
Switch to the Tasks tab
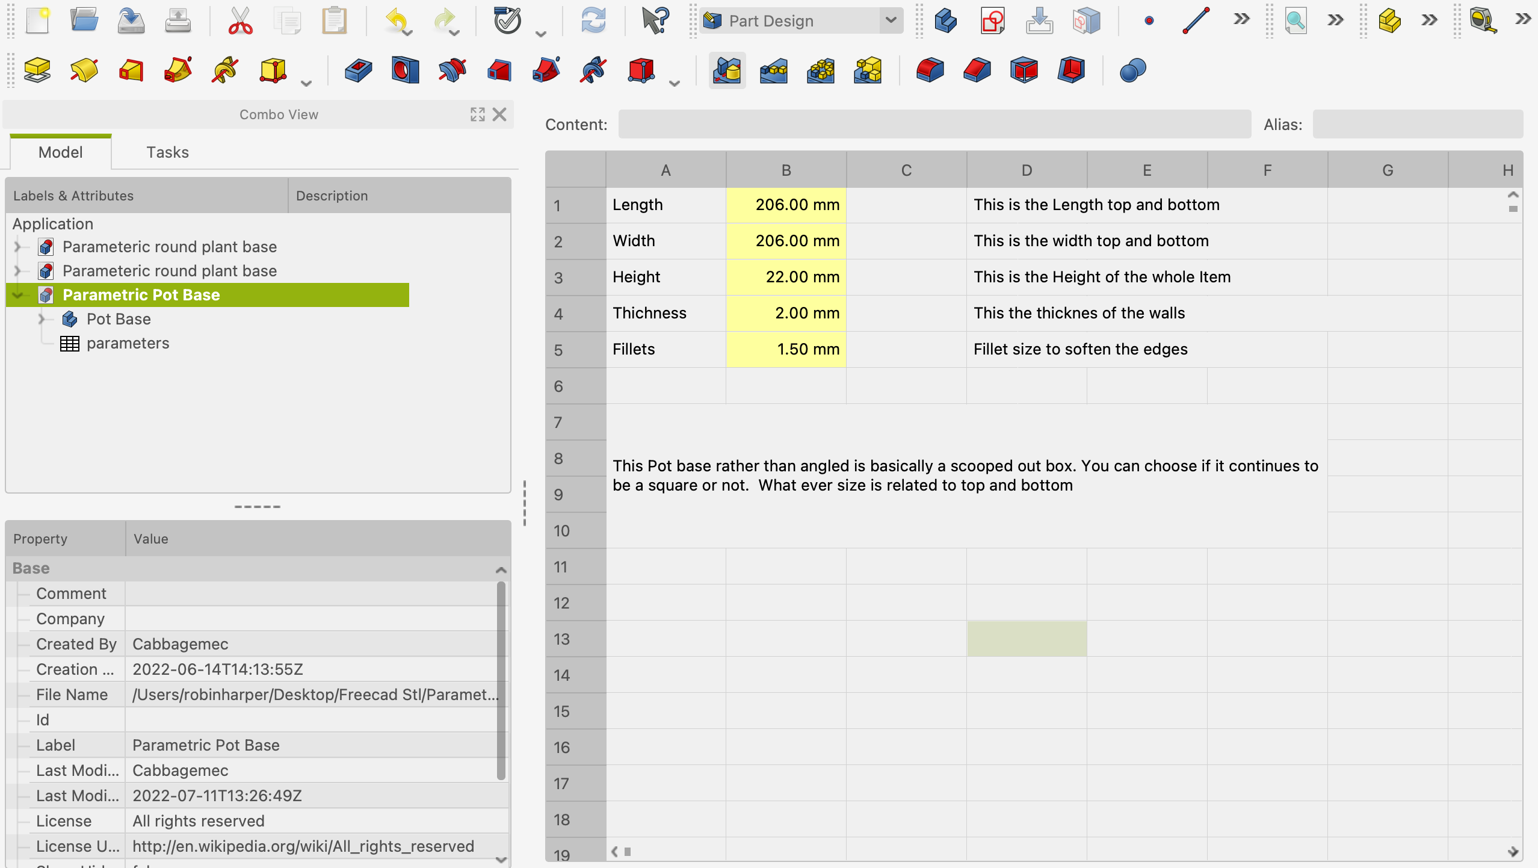click(x=168, y=152)
